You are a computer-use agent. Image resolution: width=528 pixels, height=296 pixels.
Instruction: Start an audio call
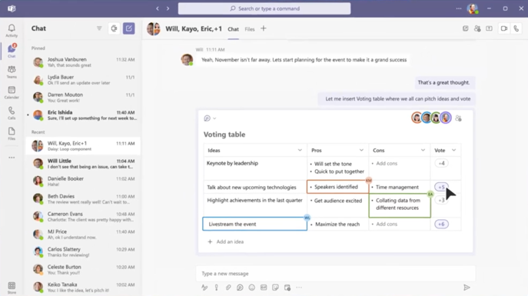pos(516,28)
